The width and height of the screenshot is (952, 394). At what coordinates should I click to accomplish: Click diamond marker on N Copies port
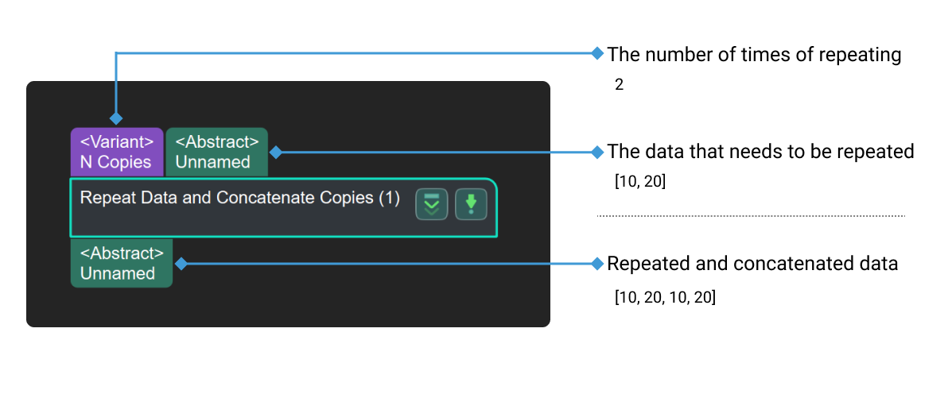tap(116, 118)
